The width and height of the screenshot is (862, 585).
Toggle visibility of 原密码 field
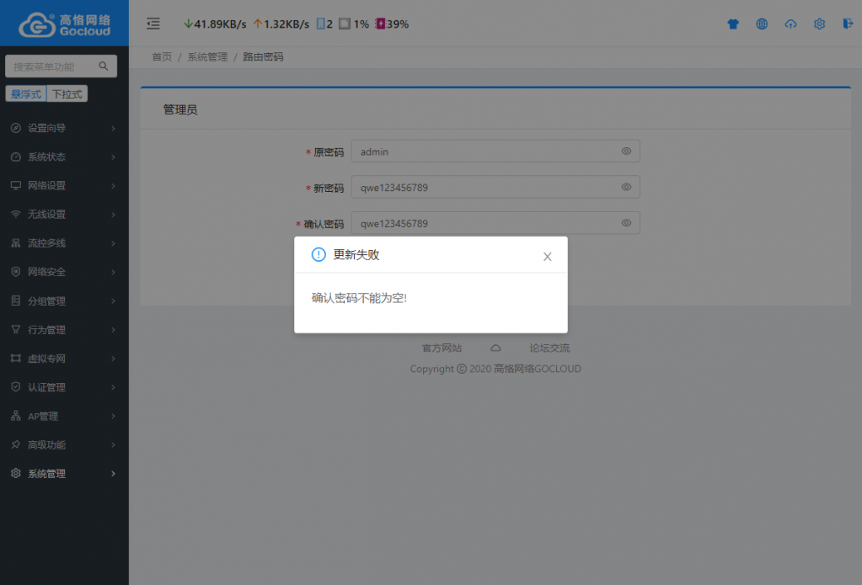626,151
